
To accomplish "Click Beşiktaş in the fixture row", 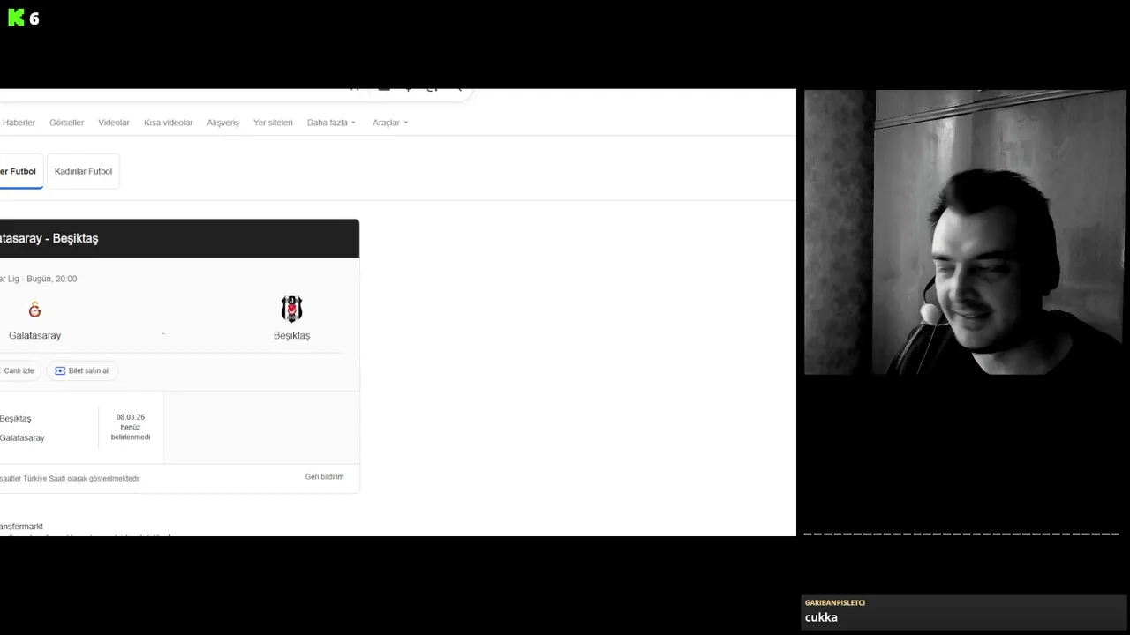I will pyautogui.click(x=15, y=418).
